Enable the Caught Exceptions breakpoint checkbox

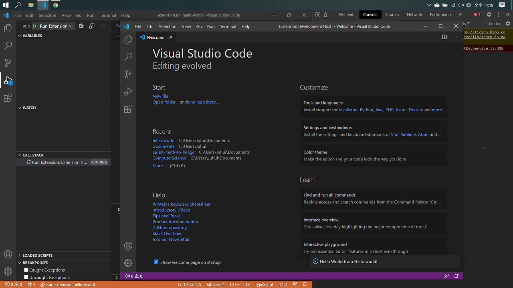tap(26, 270)
